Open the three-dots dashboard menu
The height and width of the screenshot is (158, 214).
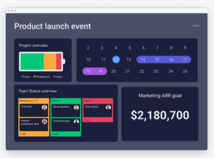196,26
